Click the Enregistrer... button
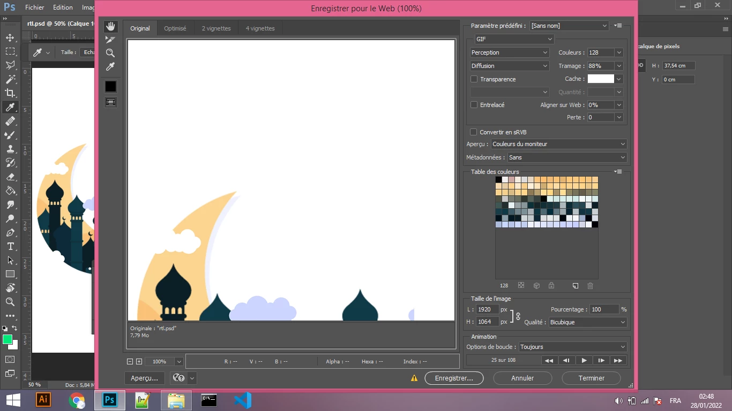This screenshot has height=411, width=732. pos(454,378)
